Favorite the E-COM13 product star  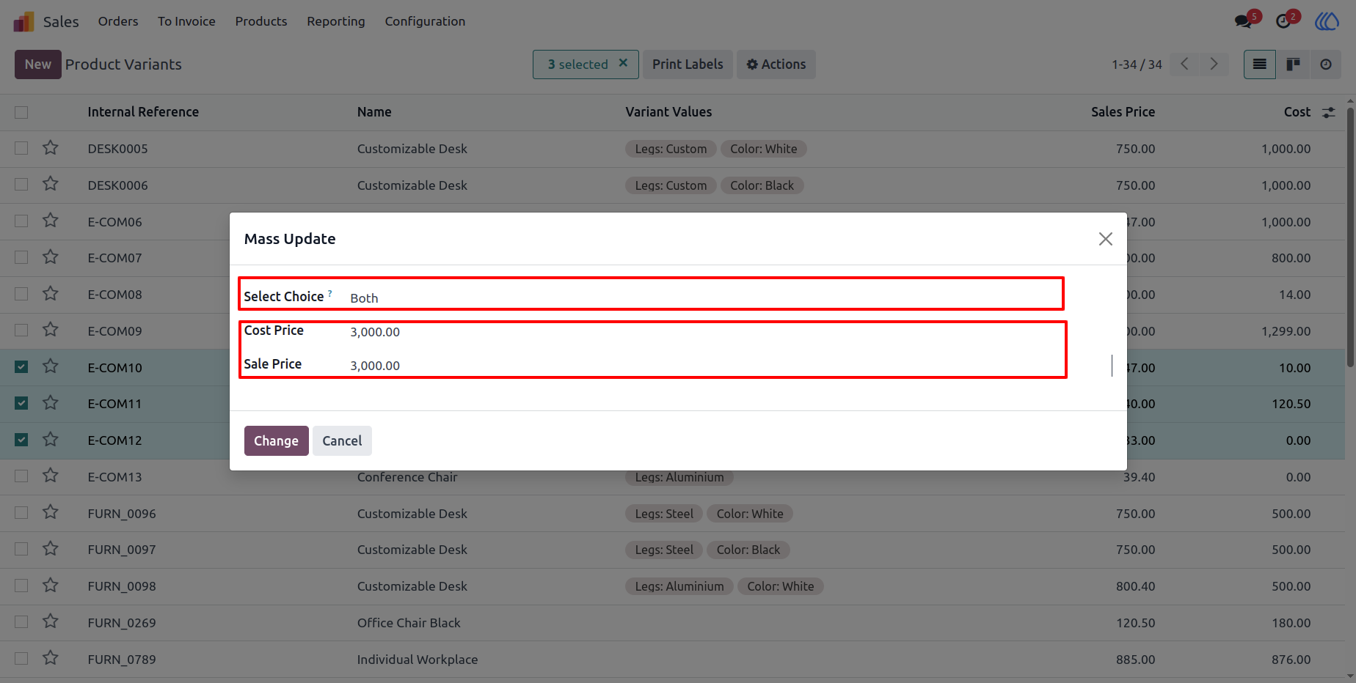(x=51, y=476)
